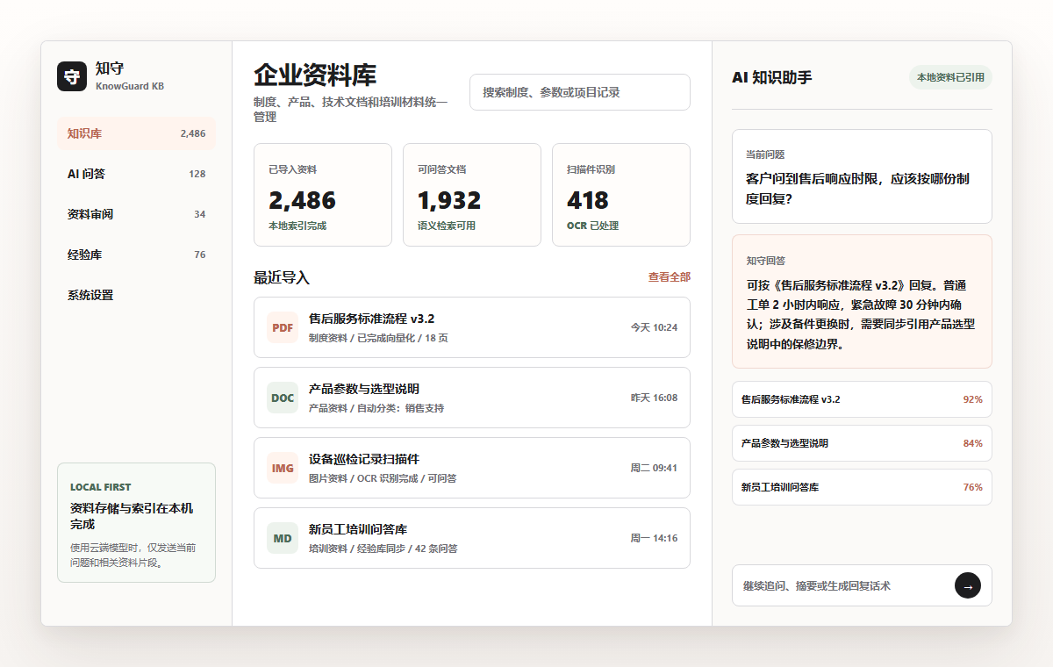
Task: Click the 查看全部 link
Action: [x=670, y=277]
